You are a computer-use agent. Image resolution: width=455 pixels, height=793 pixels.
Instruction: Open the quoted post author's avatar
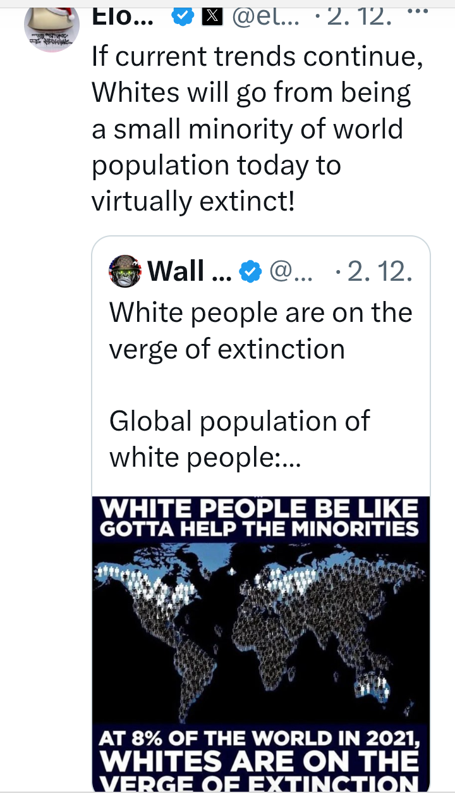point(125,271)
